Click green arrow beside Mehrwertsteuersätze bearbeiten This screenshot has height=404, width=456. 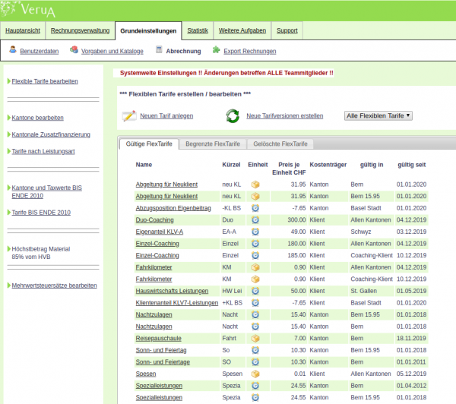pyautogui.click(x=9, y=286)
